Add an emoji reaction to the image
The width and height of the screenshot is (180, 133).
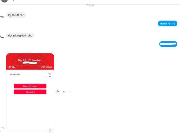click(x=51, y=130)
